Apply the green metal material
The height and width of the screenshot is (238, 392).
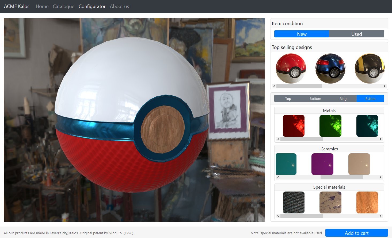click(x=330, y=126)
